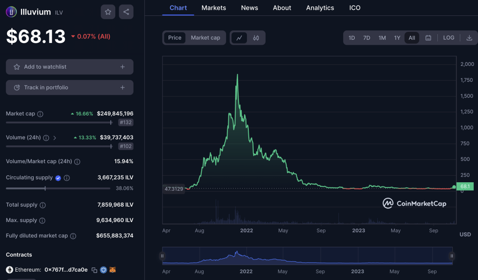478x280 pixels.
Task: Click the plus icon on Track in portfolio
Action: click(x=123, y=87)
